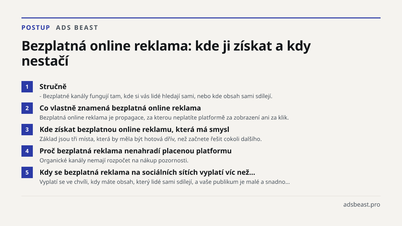
Task: Visit the adsbeast.pro link
Action: [x=362, y=204]
